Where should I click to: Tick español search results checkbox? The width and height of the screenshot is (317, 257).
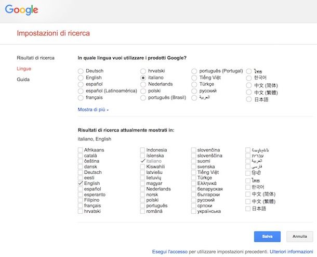[80, 189]
